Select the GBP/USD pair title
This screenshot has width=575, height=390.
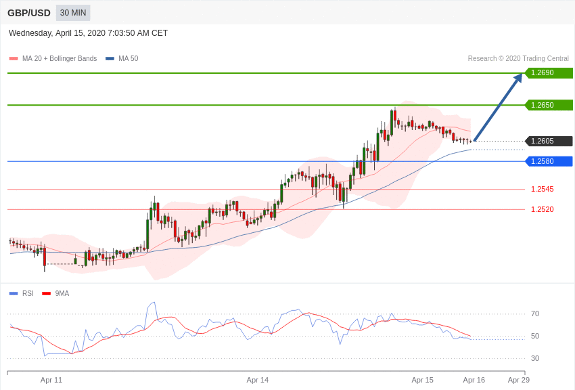[29, 14]
